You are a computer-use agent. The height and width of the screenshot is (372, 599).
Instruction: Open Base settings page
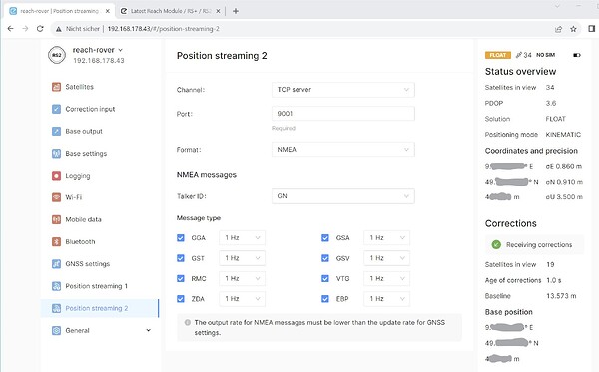pyautogui.click(x=86, y=153)
